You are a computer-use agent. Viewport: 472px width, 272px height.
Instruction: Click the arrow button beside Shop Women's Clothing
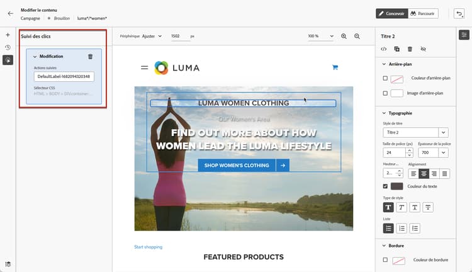[x=283, y=166]
